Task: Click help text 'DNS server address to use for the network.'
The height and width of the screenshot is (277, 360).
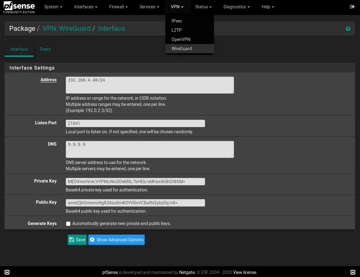Action: 106,163
